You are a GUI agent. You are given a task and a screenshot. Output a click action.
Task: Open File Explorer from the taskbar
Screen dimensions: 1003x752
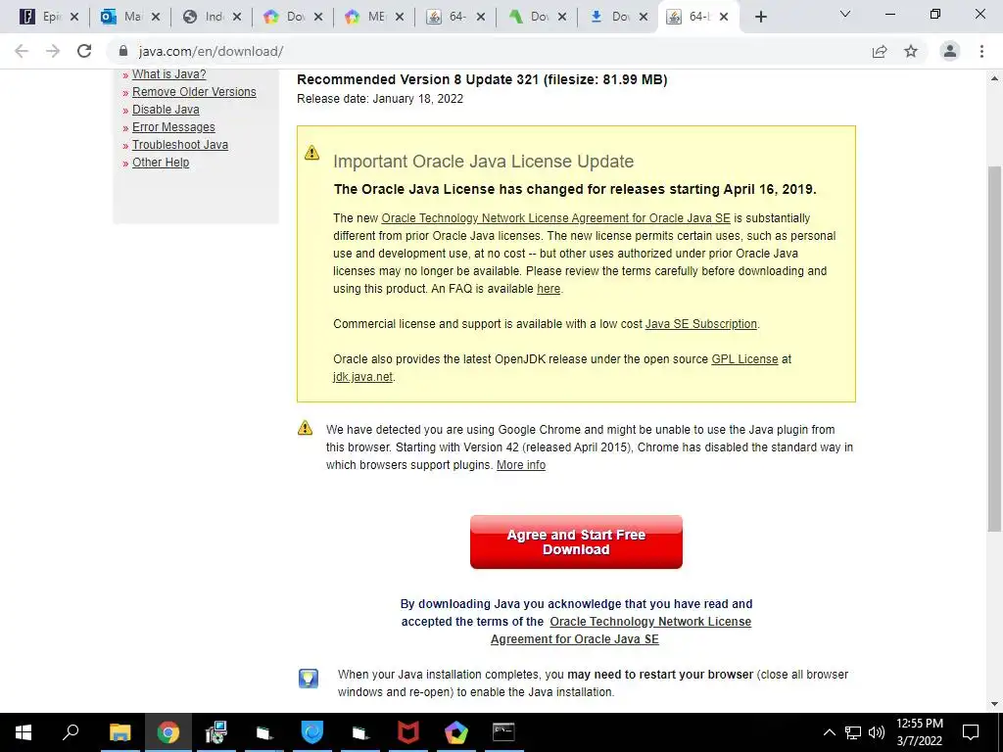[x=119, y=732]
